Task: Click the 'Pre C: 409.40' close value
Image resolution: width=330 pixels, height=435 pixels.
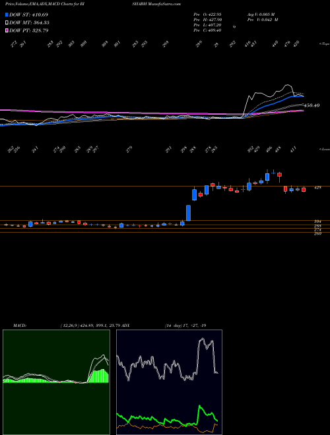Action: pyautogui.click(x=207, y=30)
